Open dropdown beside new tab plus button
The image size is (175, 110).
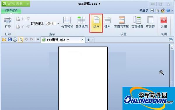92,40
